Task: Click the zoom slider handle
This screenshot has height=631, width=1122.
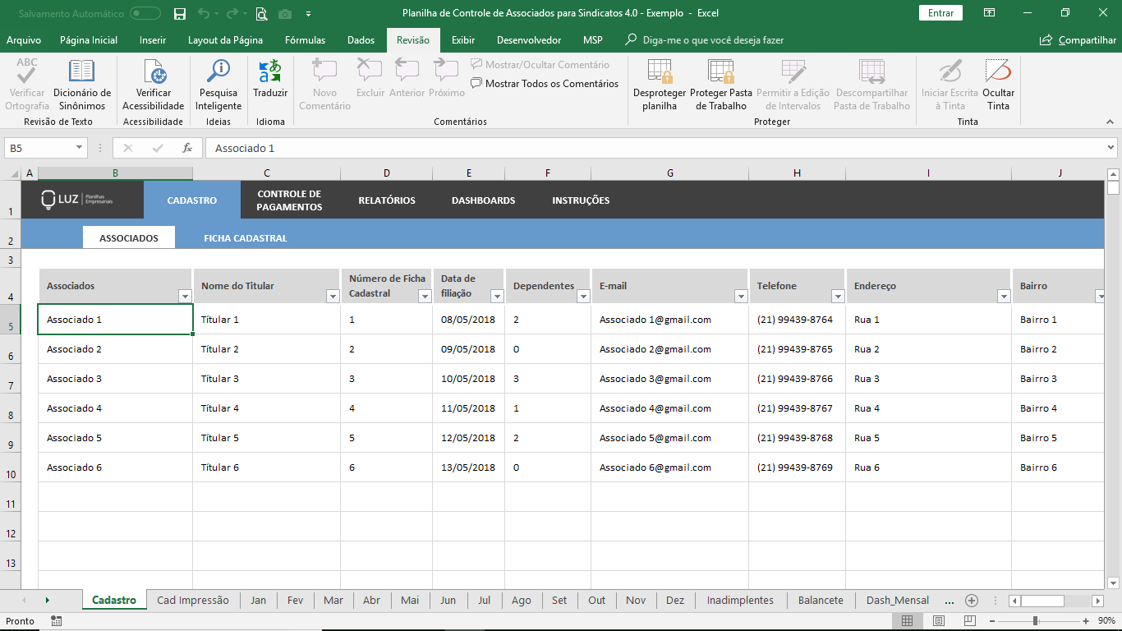Action: click(x=1035, y=621)
